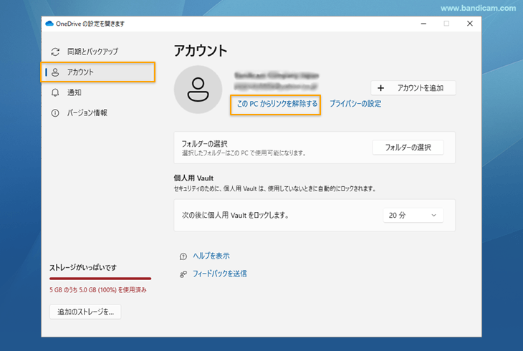The height and width of the screenshot is (351, 523).
Task: Open フィードバックを送信 link
Action: tap(220, 274)
